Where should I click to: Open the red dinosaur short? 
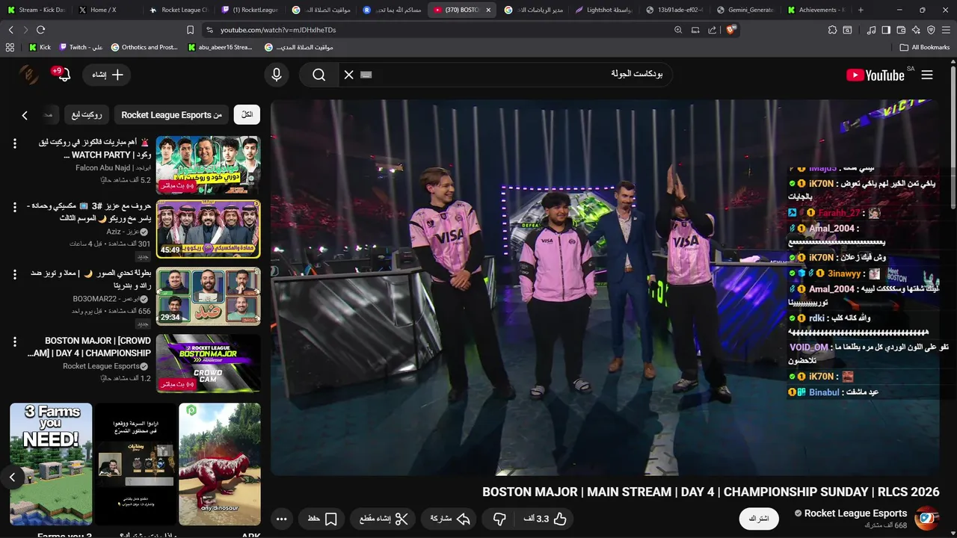coord(220,463)
